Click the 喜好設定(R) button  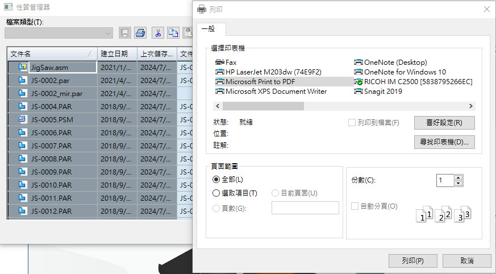point(444,123)
